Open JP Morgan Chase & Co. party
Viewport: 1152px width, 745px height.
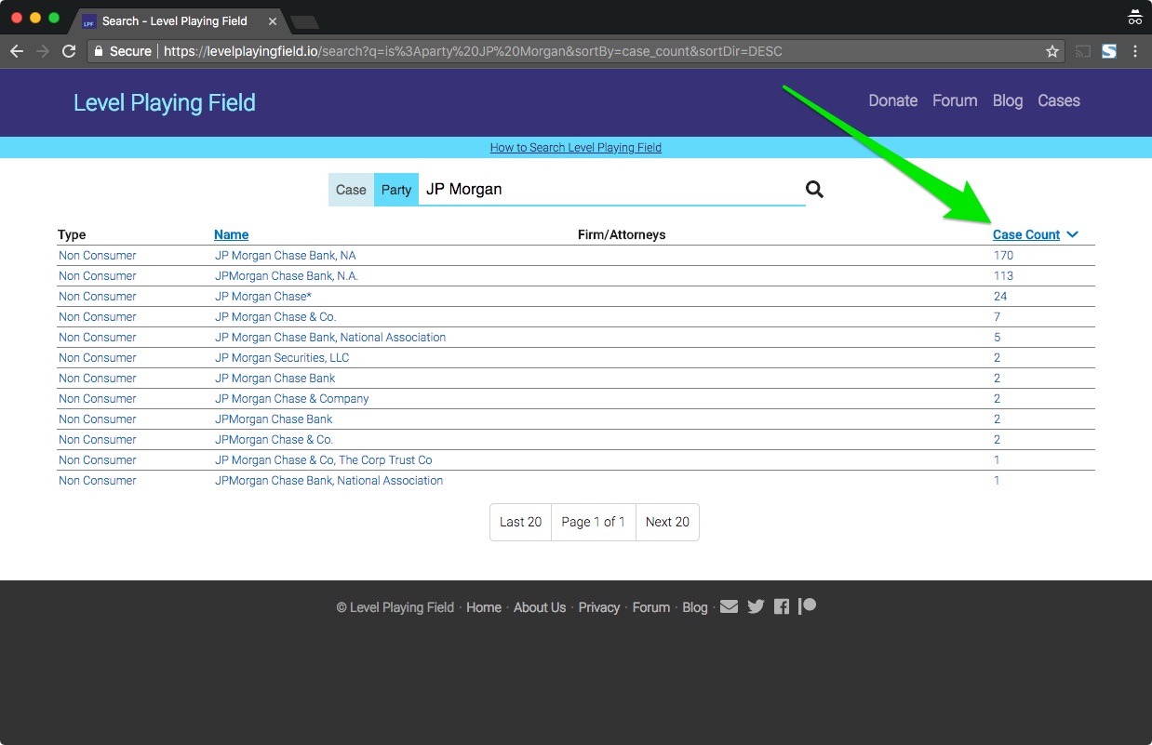[x=275, y=316]
